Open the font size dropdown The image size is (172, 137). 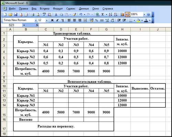(47, 20)
